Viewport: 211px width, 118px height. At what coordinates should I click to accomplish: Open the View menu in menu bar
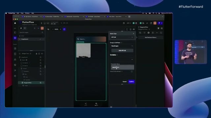(22, 13)
